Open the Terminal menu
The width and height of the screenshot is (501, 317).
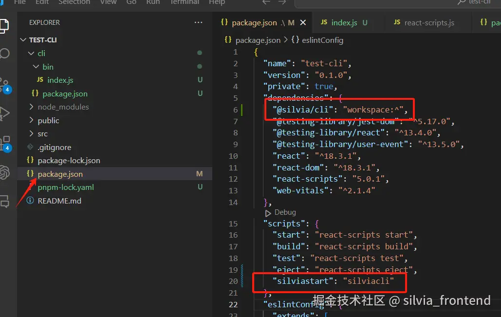click(x=185, y=2)
